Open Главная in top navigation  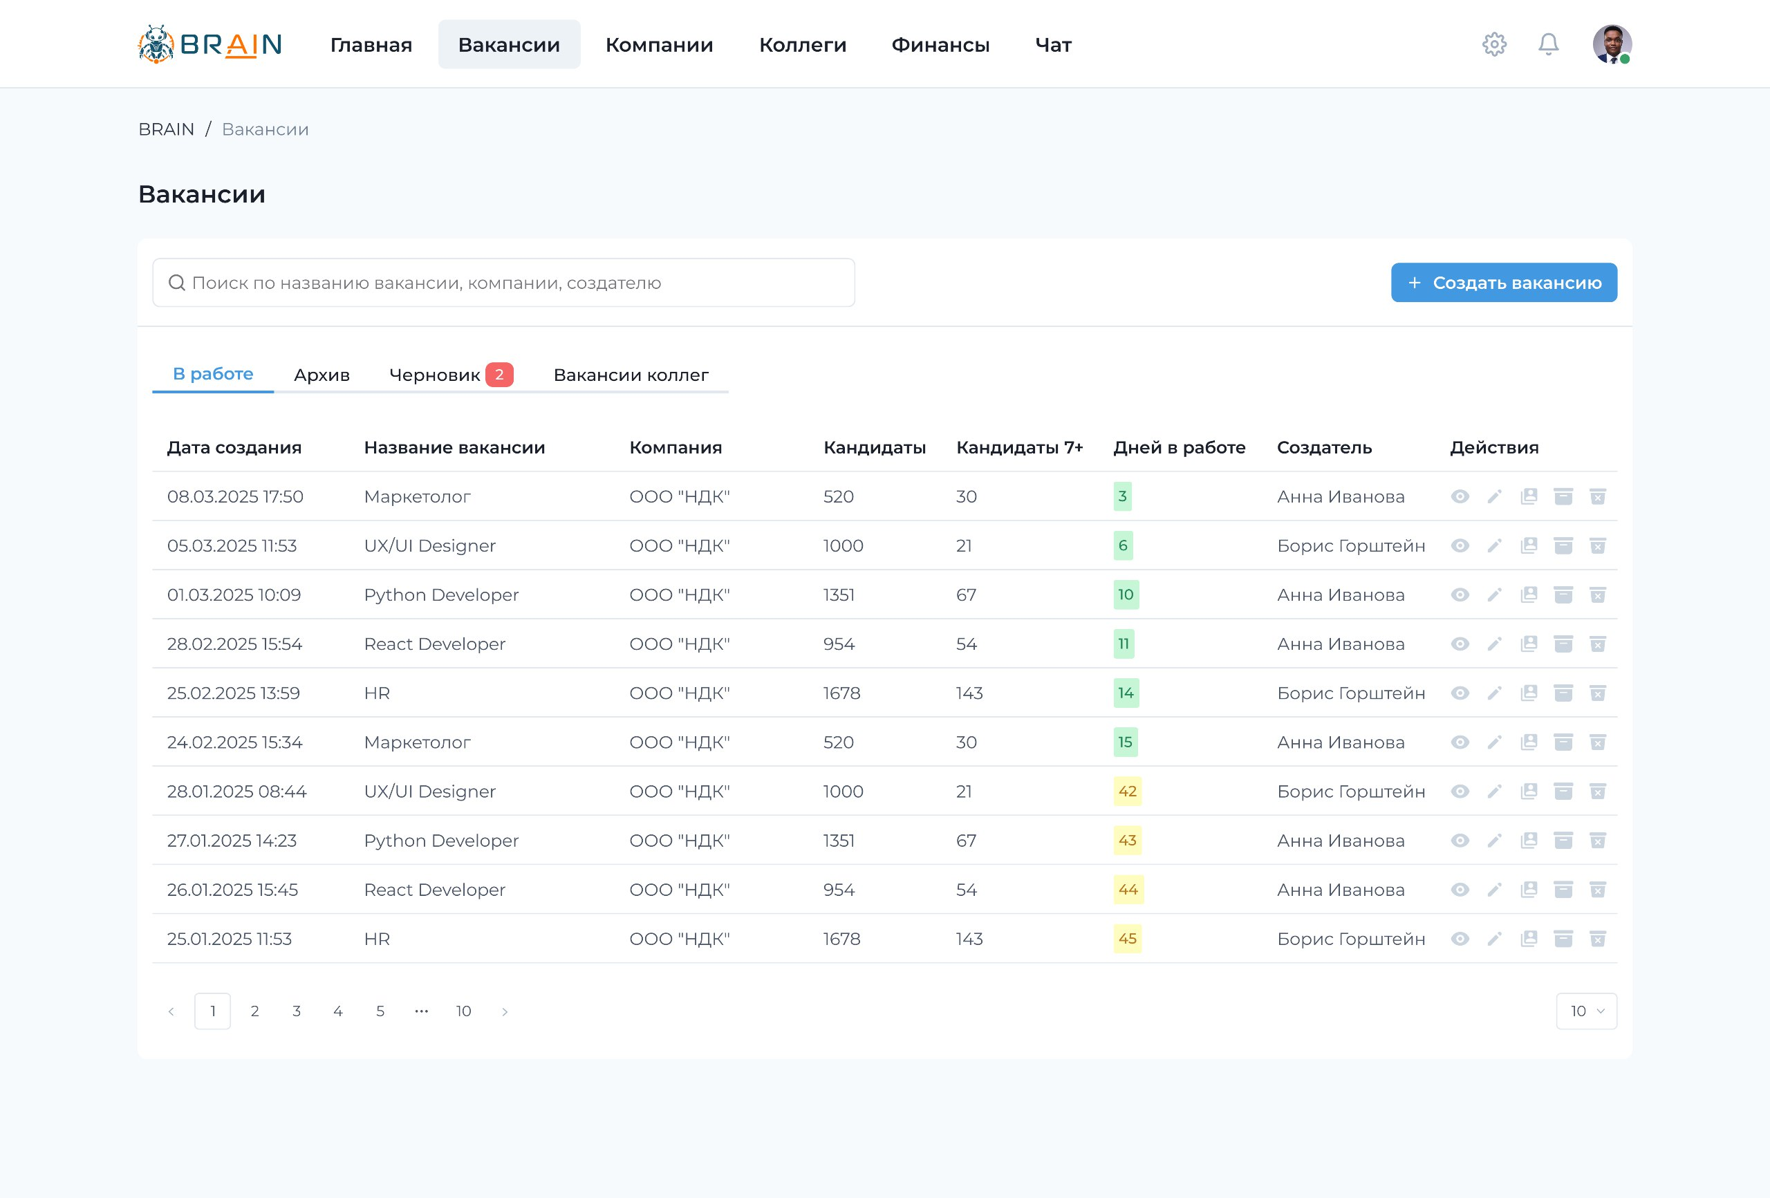coord(371,45)
